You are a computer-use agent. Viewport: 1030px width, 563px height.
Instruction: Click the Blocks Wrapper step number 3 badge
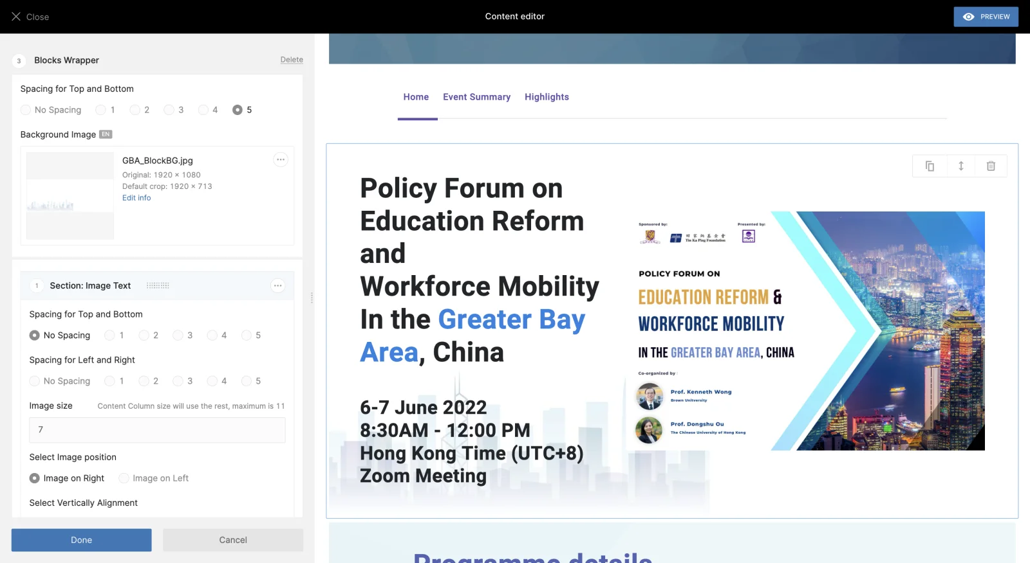(x=19, y=61)
